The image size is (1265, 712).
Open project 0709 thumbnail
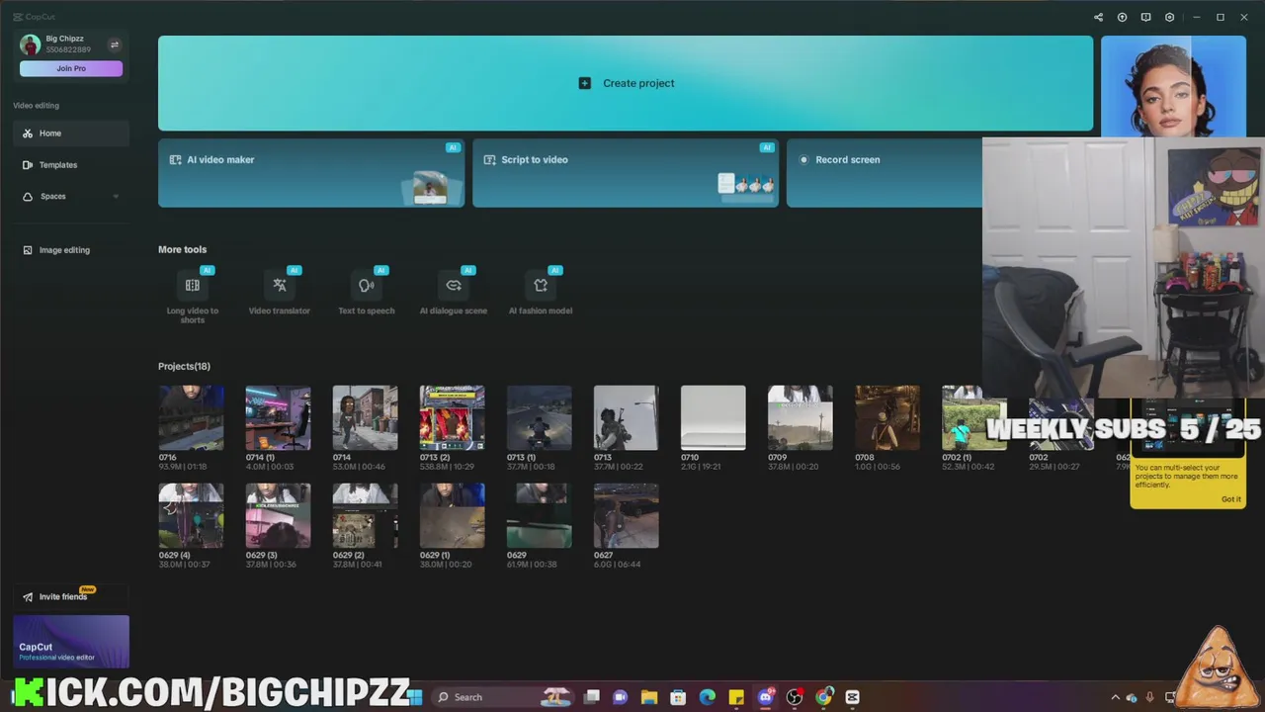pyautogui.click(x=800, y=417)
